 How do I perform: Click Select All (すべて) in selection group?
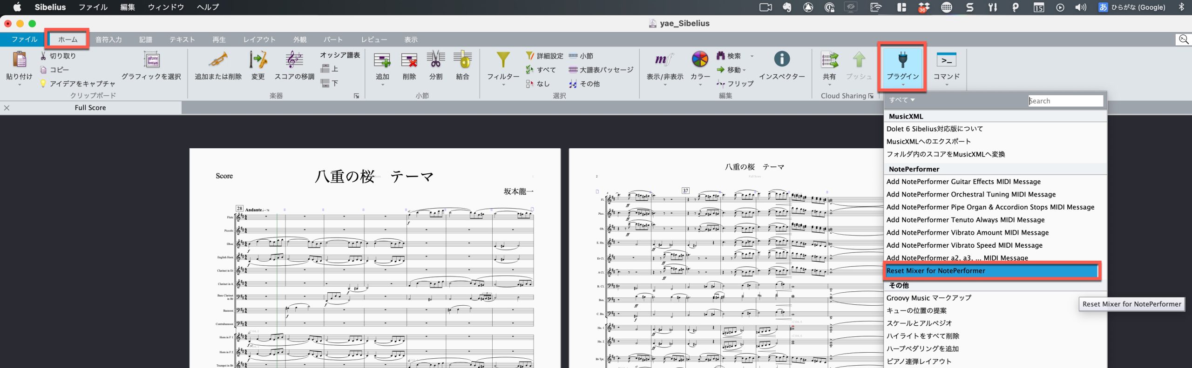541,70
